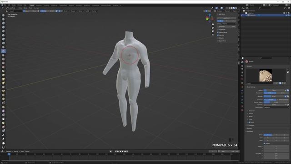Image resolution: width=291 pixels, height=164 pixels.
Task: Select the Scrape brush tool
Action: point(3,63)
